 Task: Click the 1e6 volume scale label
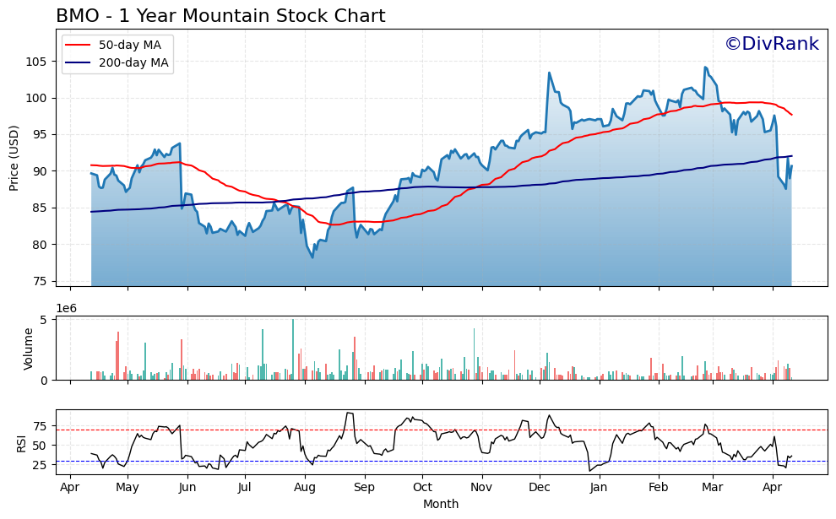click(66, 308)
